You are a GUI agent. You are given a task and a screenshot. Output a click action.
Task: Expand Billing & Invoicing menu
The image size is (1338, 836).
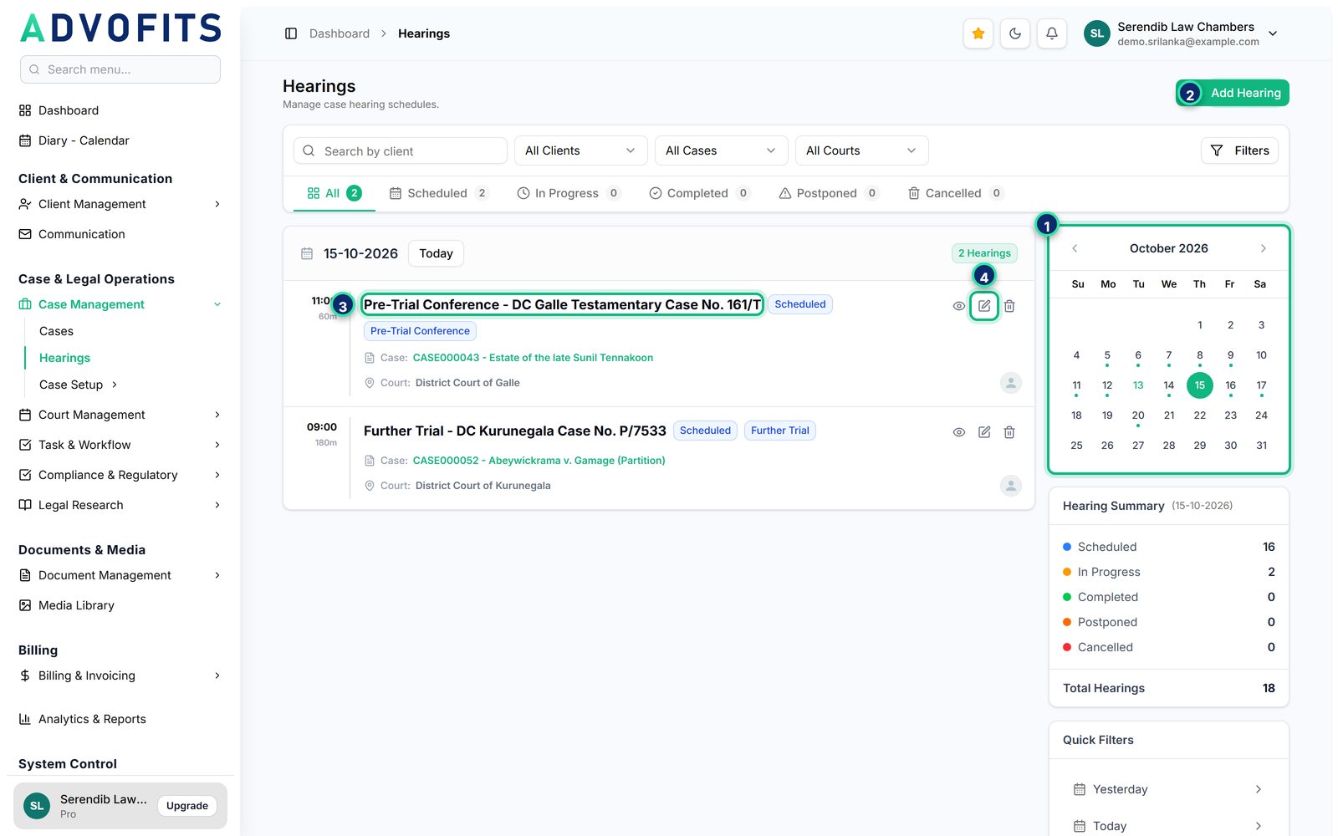point(120,675)
